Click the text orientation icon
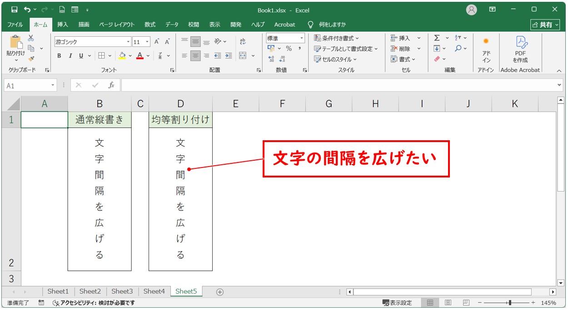Viewport: 568px width, 310px height. [x=218, y=42]
